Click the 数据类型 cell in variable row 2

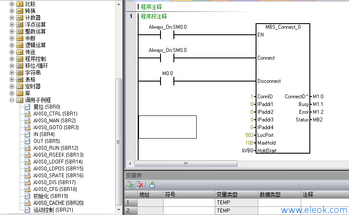279,211
